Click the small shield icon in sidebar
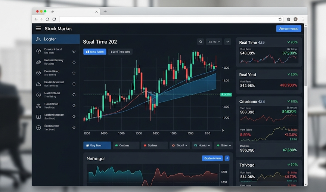This screenshot has height=192, width=326. (74, 73)
